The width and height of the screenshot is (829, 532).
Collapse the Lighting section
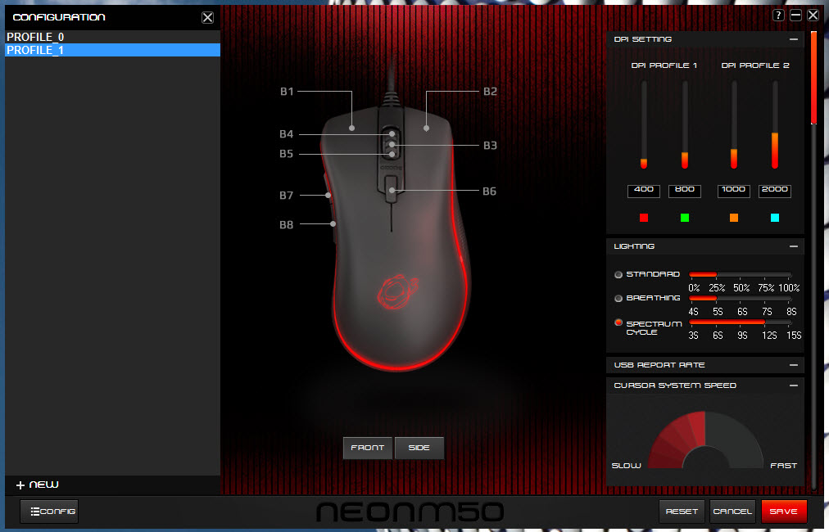[794, 246]
